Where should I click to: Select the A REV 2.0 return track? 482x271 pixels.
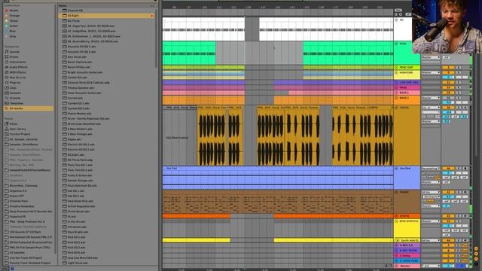(407, 245)
